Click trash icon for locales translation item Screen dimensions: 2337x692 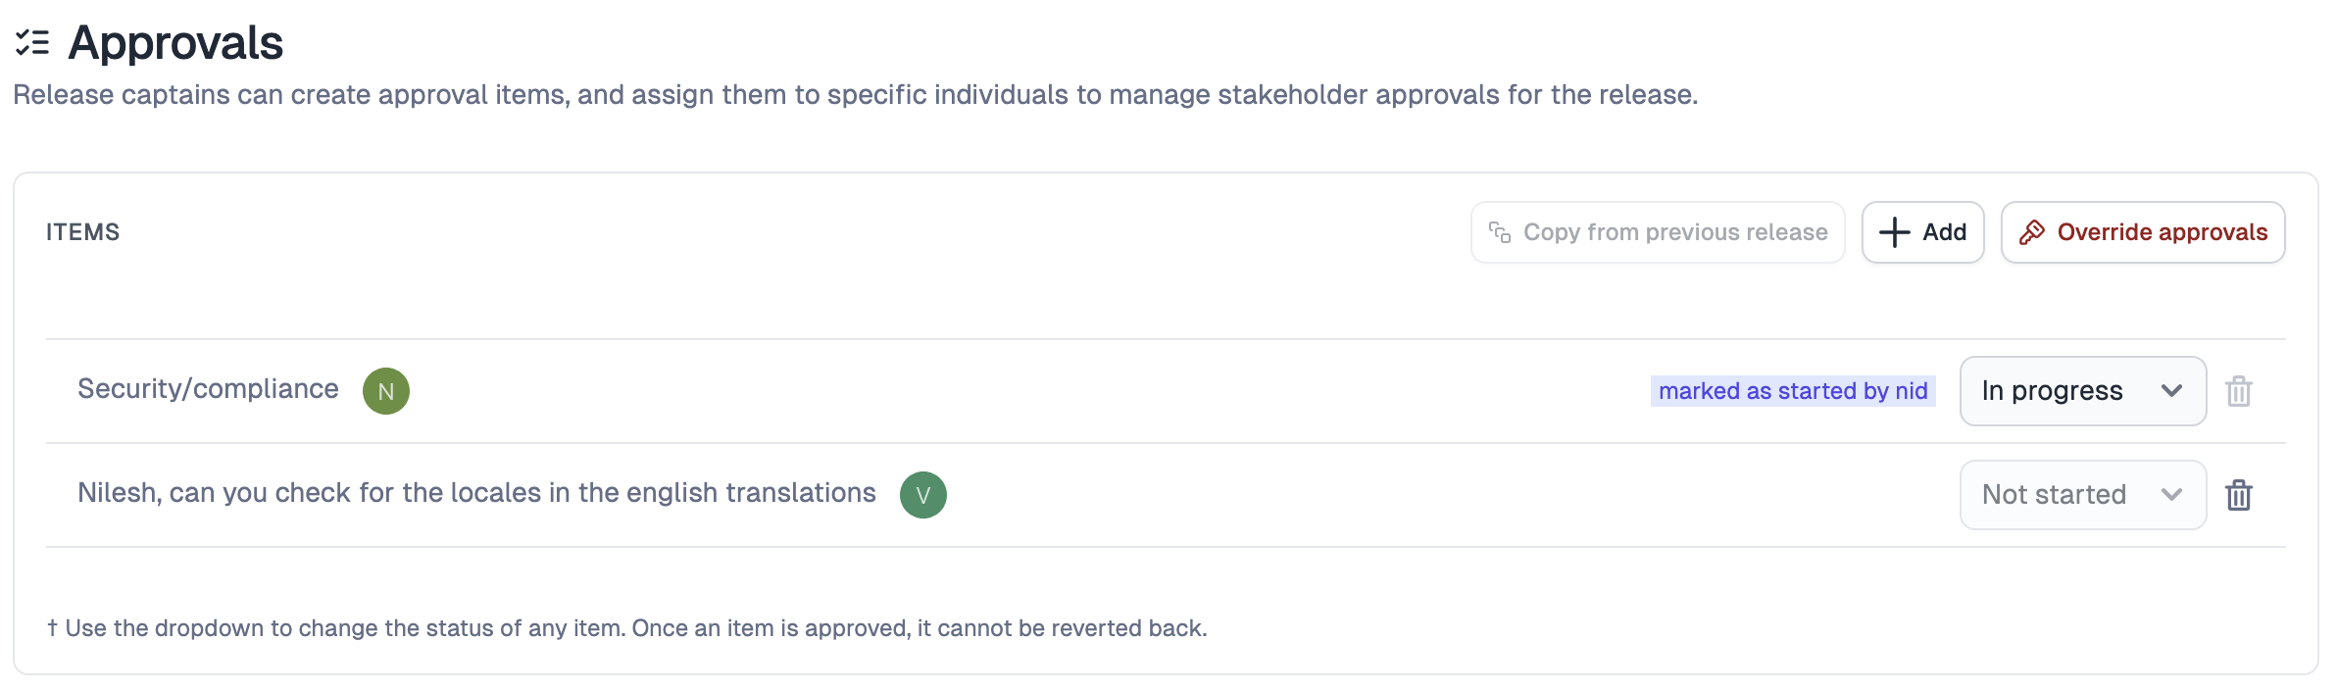coord(2239,495)
